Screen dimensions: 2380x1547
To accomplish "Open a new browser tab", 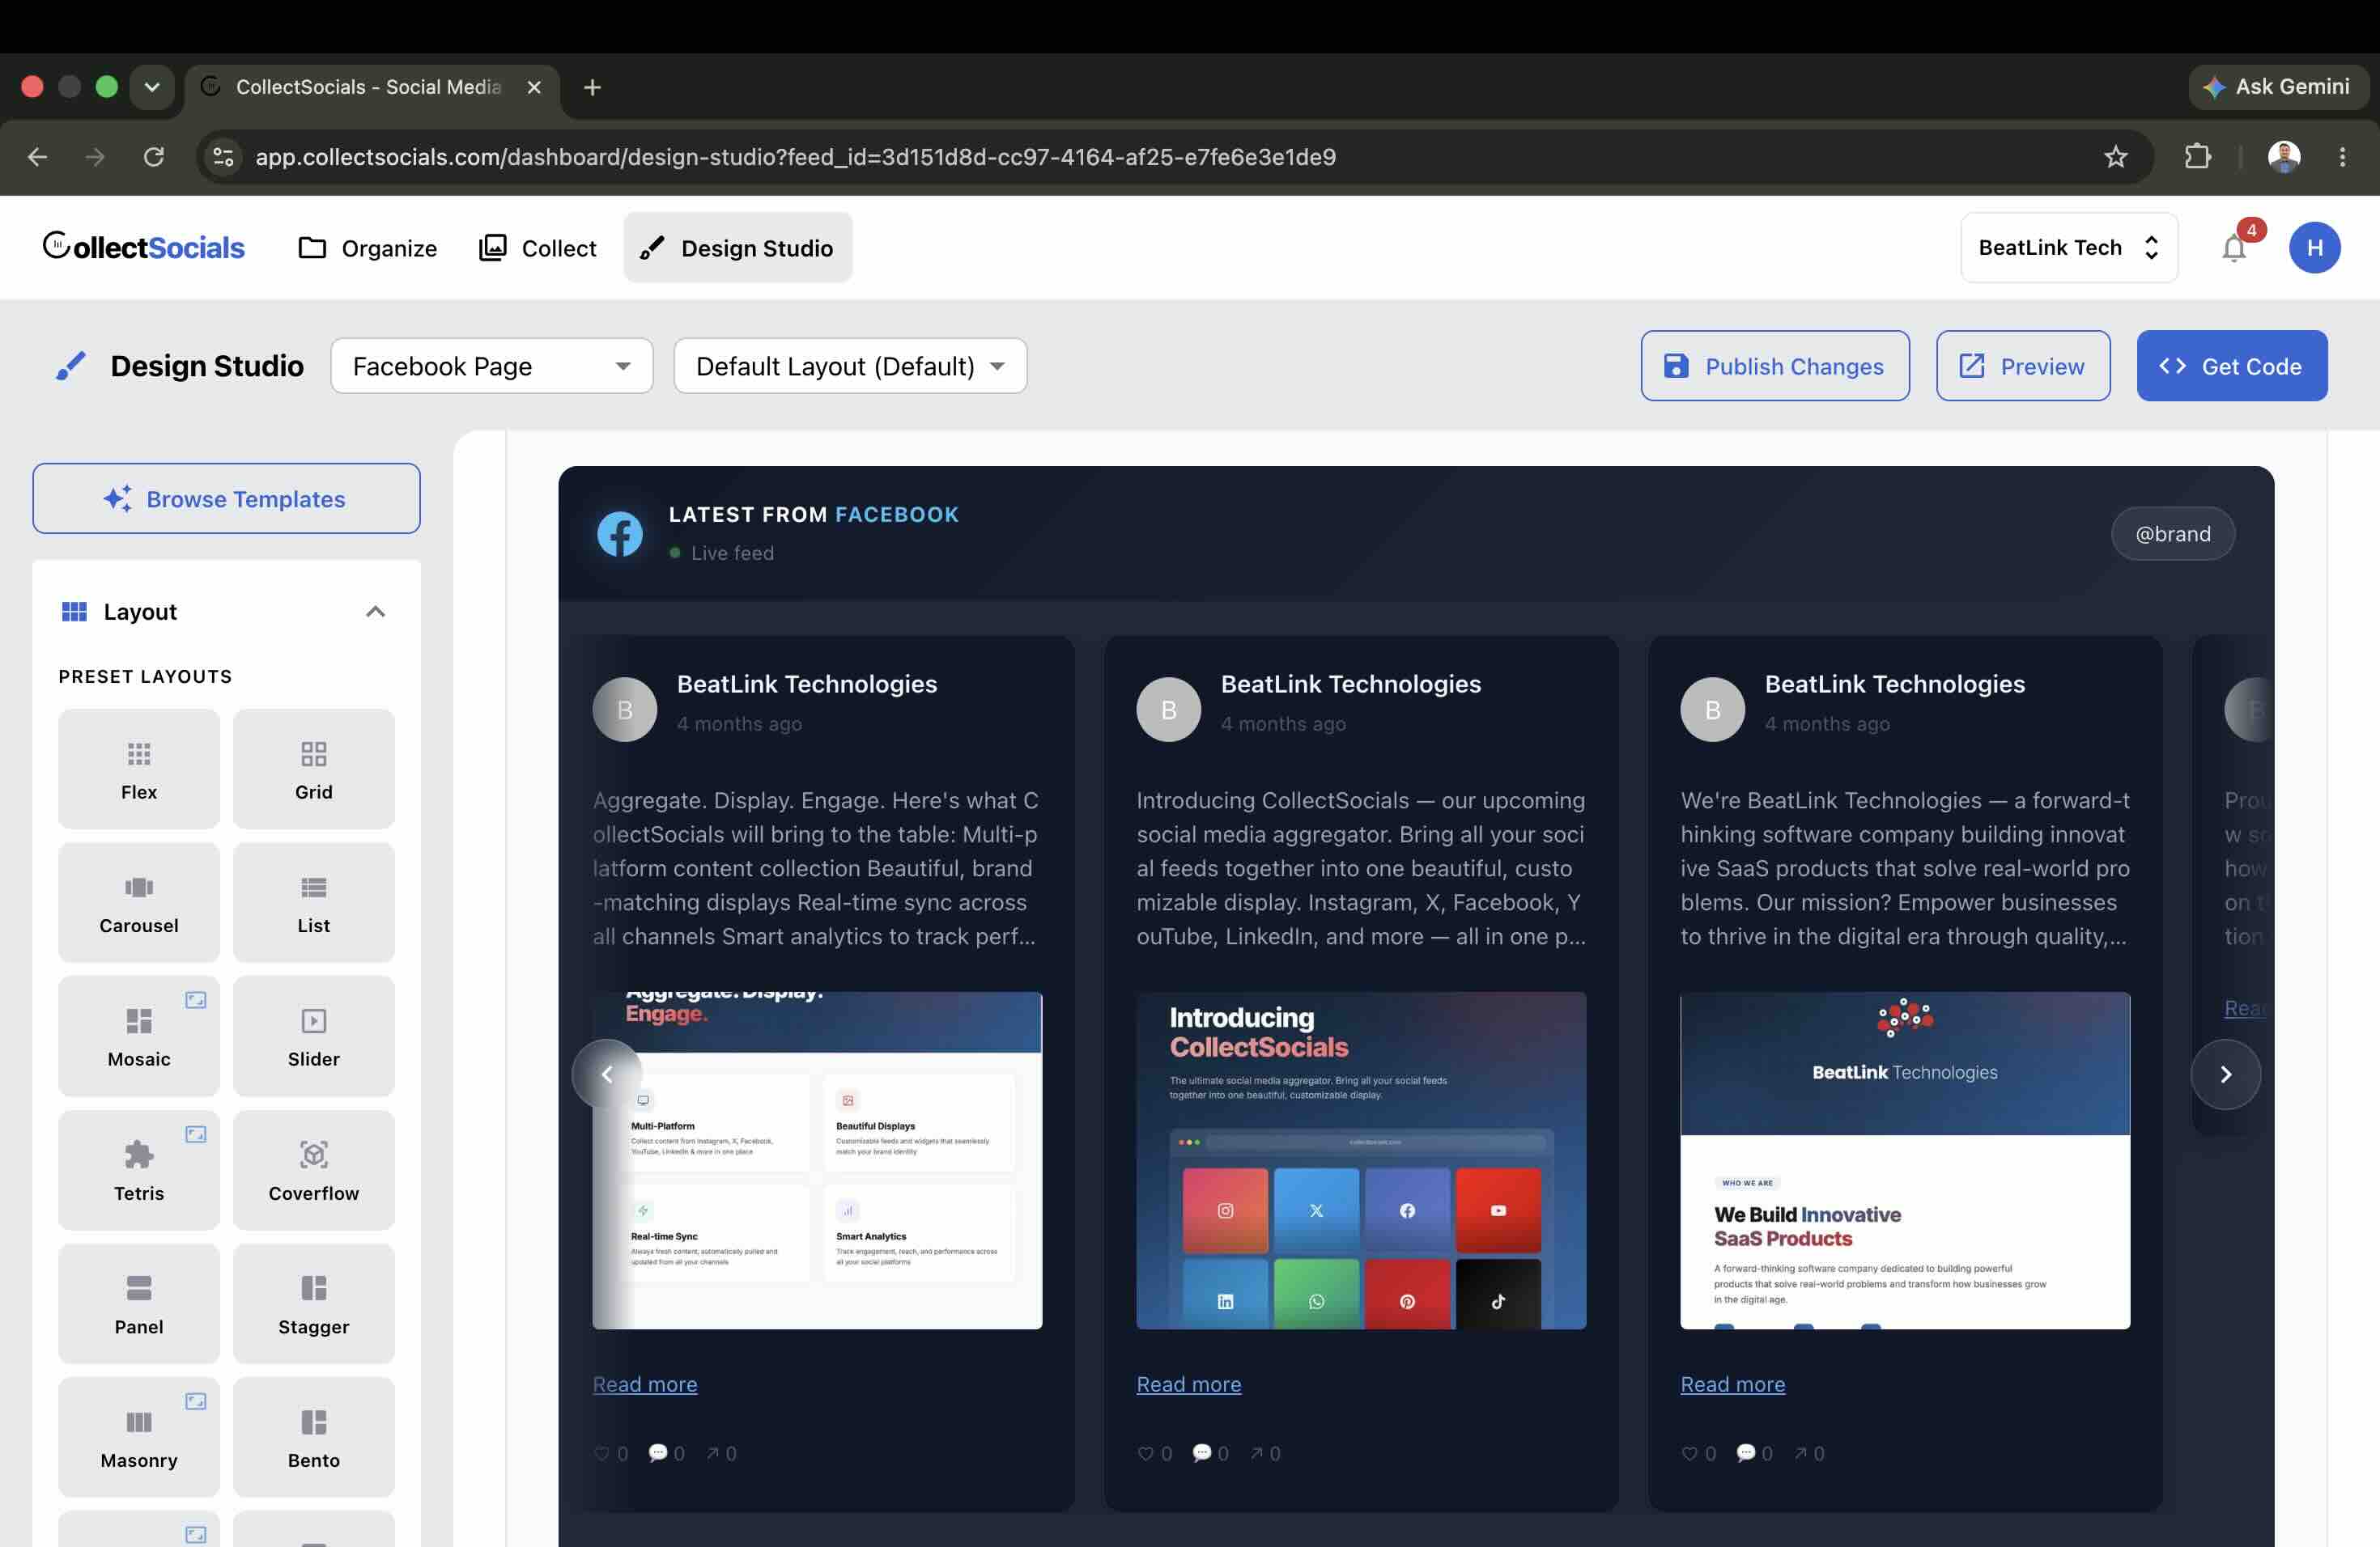I will [x=592, y=87].
